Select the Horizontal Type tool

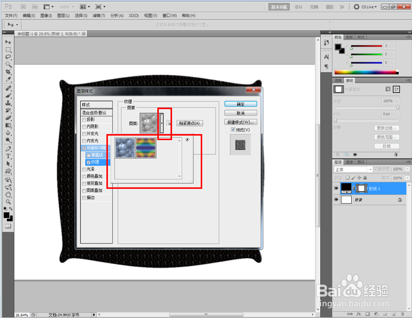(x=8, y=156)
